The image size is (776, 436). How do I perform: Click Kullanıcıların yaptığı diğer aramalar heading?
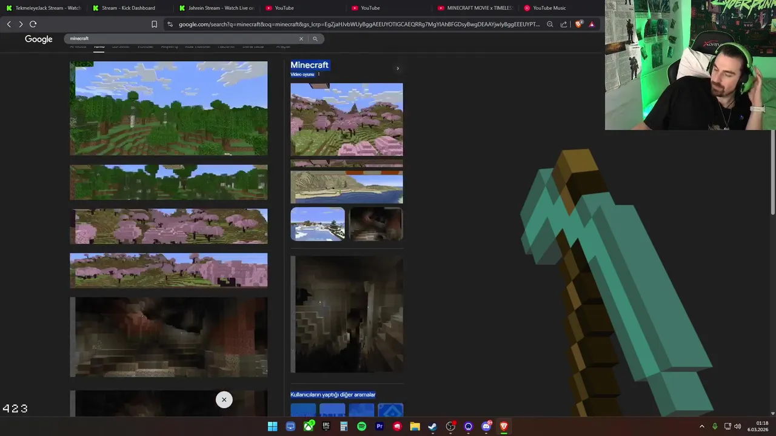(333, 395)
